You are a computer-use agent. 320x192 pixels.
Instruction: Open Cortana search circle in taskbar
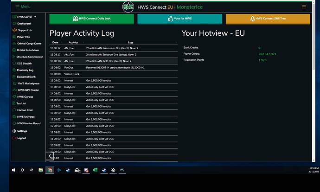click(x=22, y=170)
